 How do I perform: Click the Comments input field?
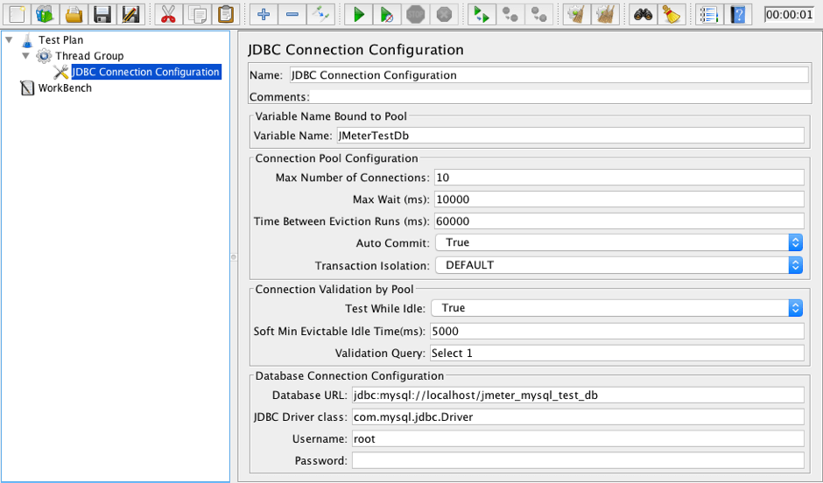(x=560, y=96)
